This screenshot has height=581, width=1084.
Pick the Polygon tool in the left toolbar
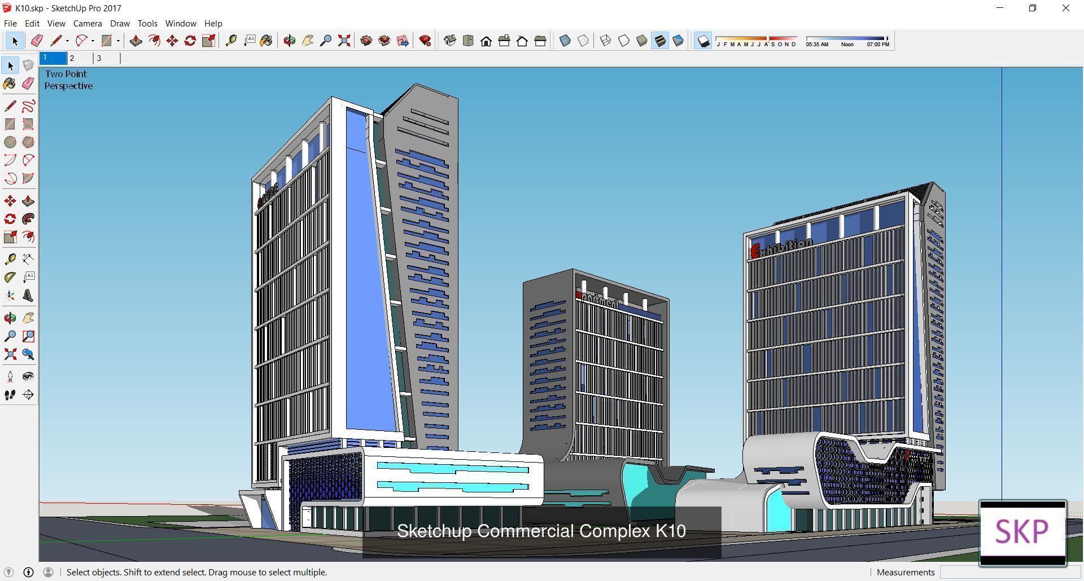click(x=28, y=142)
